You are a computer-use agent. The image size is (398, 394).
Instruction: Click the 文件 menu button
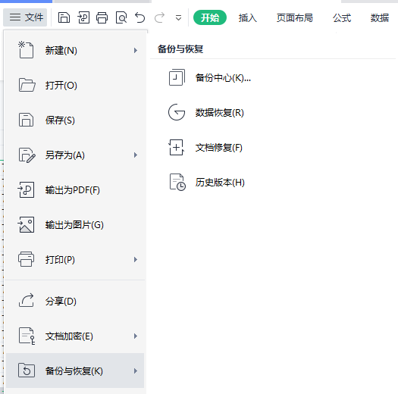click(x=25, y=17)
